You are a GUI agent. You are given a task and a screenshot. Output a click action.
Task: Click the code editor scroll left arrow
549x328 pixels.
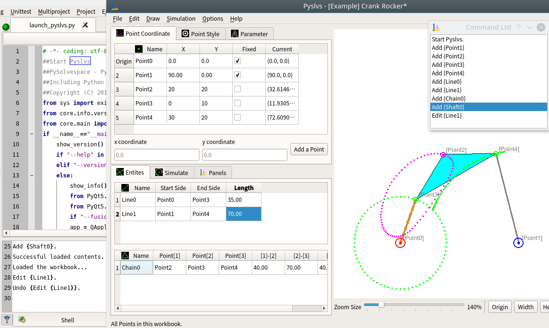click(6, 233)
